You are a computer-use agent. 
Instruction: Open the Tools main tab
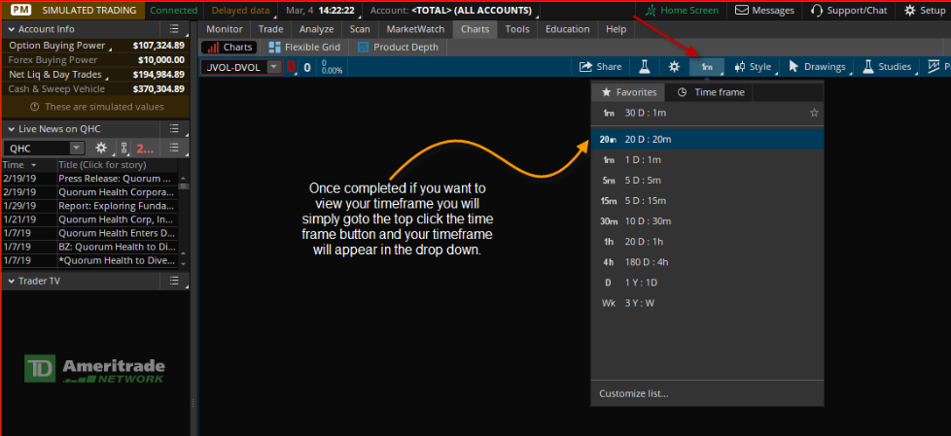point(516,29)
